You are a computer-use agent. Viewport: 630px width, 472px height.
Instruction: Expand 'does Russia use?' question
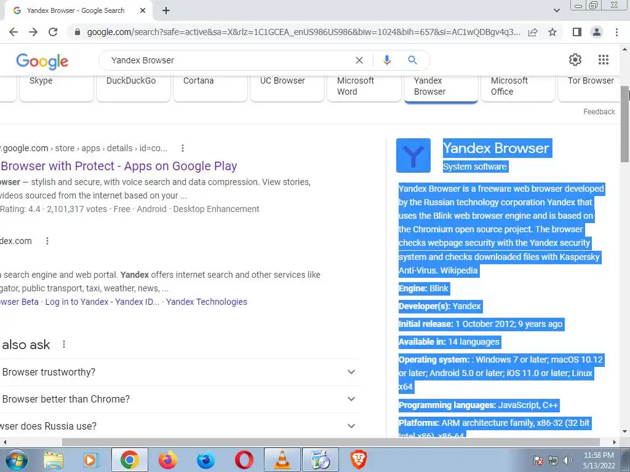[179, 426]
